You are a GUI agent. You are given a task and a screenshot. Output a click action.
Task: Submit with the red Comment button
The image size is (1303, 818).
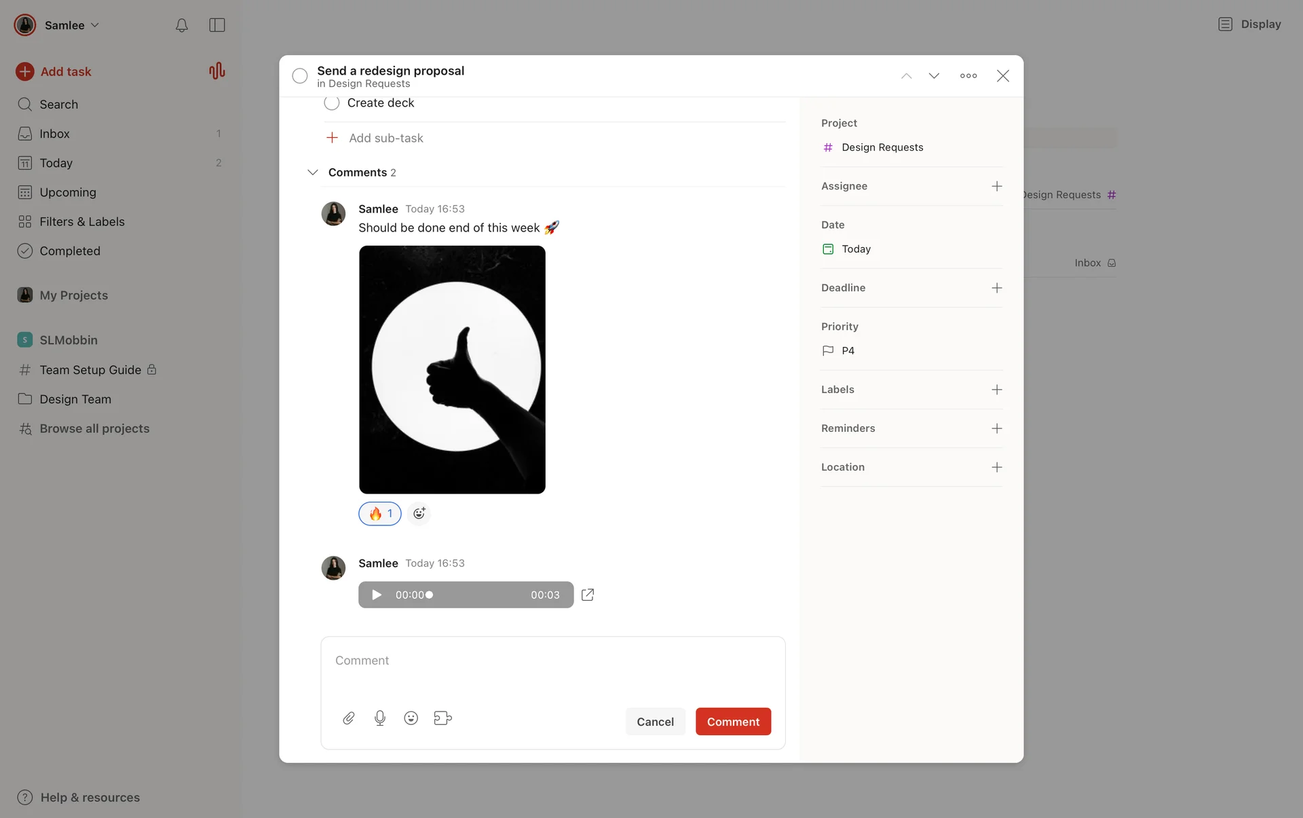[x=733, y=722]
